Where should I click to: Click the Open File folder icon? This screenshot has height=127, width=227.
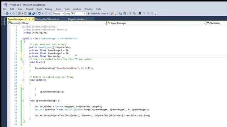[26, 13]
